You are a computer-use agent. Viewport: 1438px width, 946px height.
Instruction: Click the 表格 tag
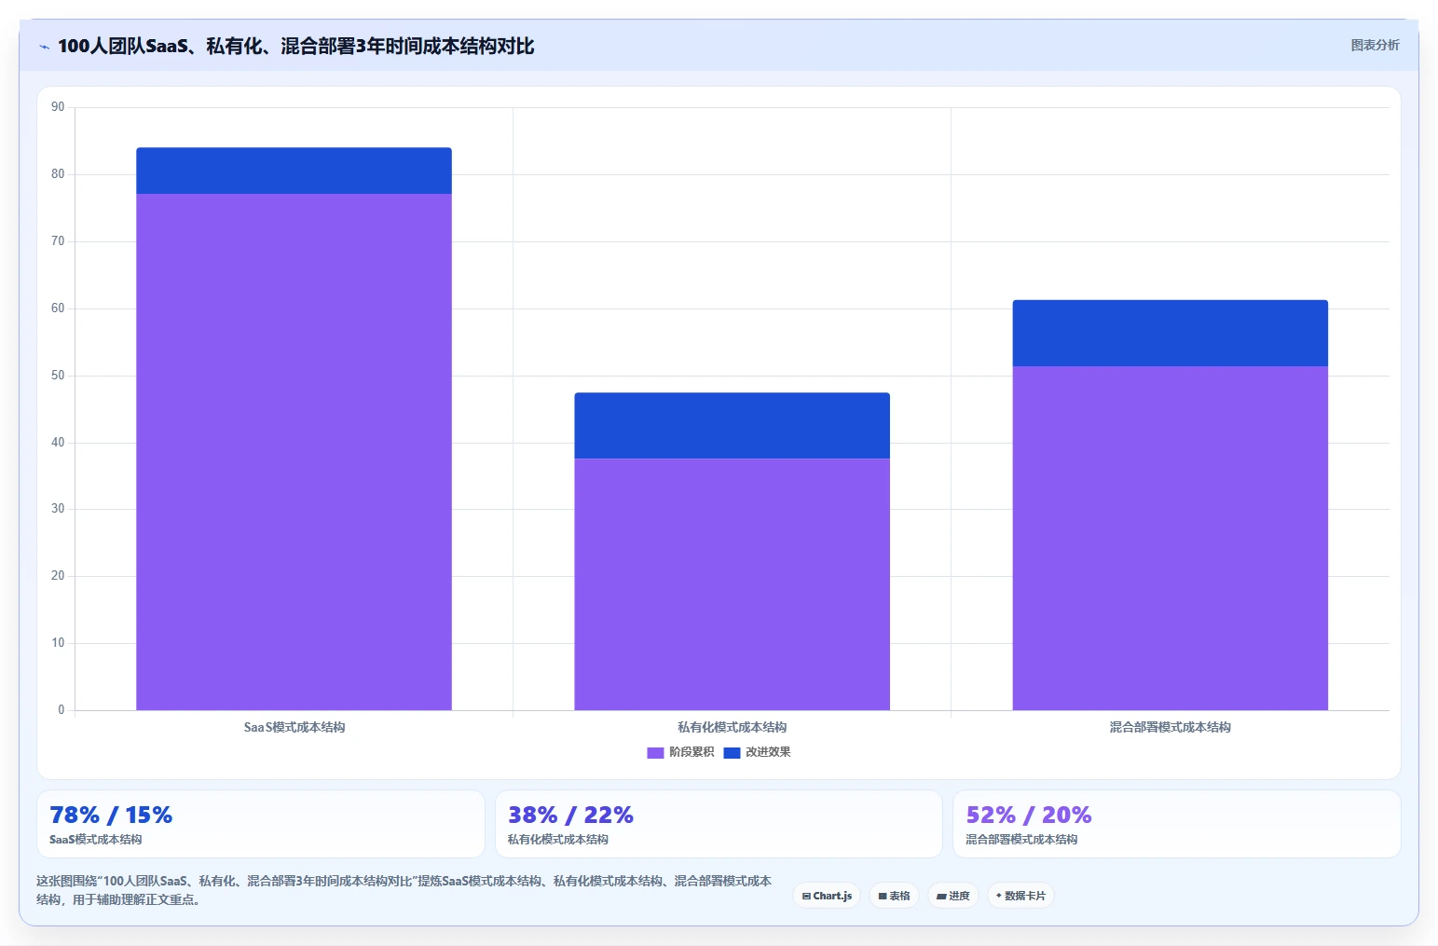894,896
